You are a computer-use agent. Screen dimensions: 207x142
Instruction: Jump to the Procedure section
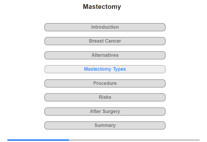click(x=105, y=83)
